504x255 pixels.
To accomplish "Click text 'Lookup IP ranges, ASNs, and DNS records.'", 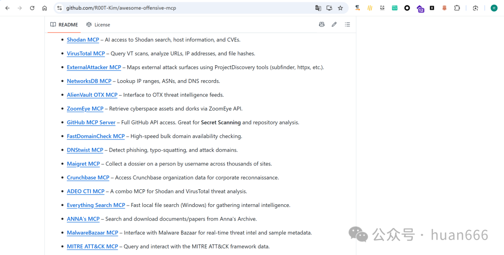I will (168, 81).
